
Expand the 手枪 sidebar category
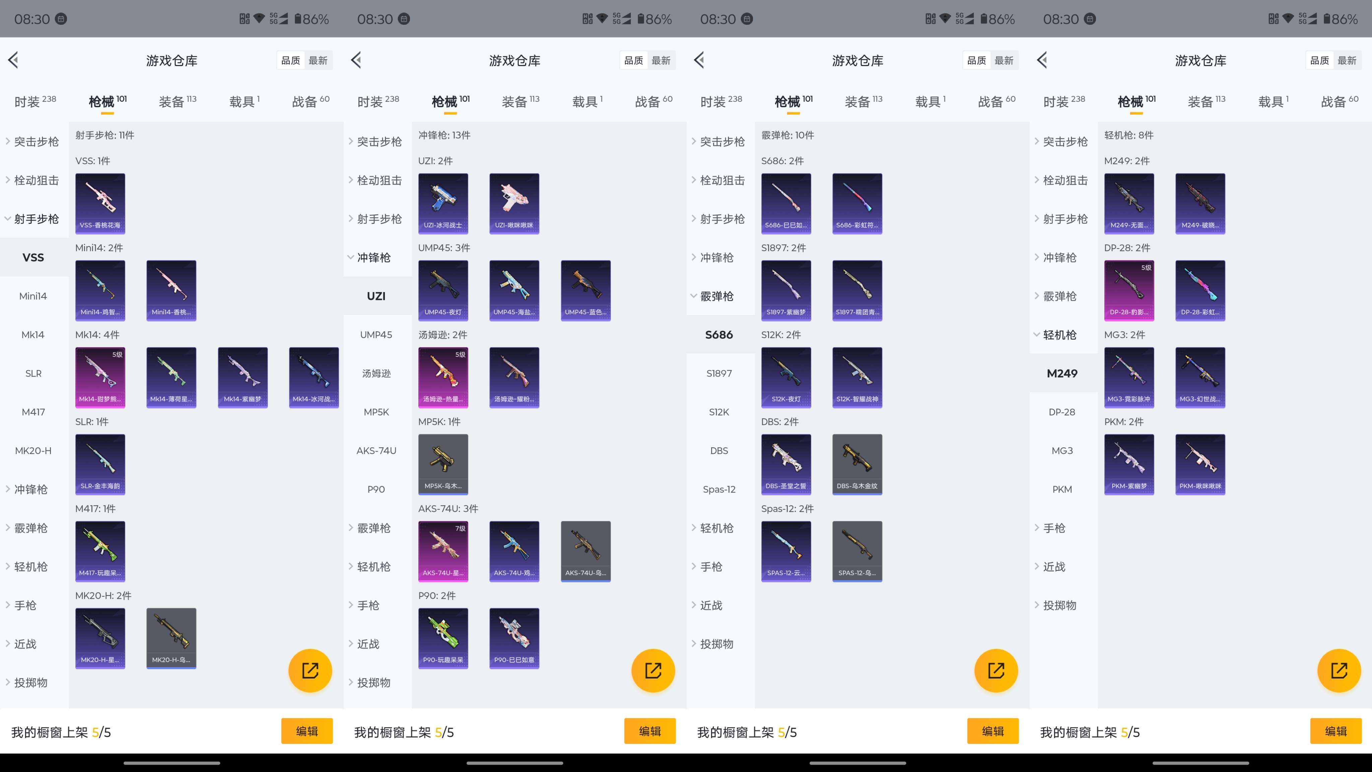[25, 605]
